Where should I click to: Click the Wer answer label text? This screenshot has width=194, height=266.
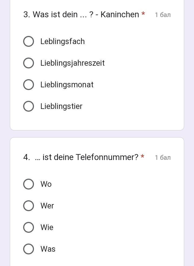(x=47, y=206)
